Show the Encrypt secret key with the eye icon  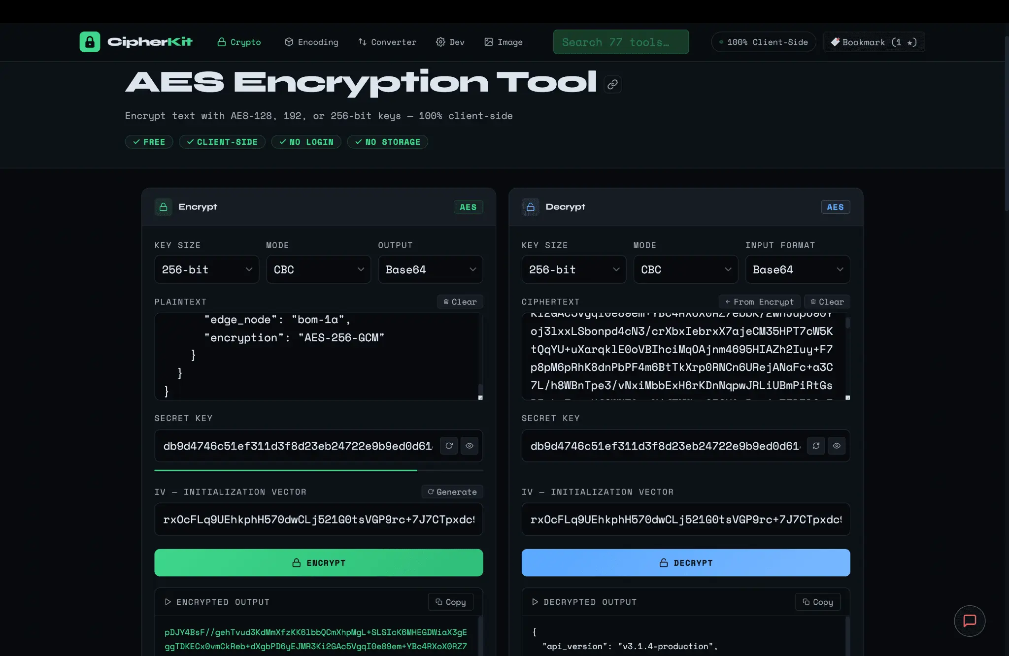pyautogui.click(x=470, y=446)
